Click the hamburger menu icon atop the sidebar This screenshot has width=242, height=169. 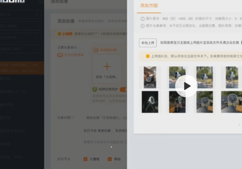(41, 2)
